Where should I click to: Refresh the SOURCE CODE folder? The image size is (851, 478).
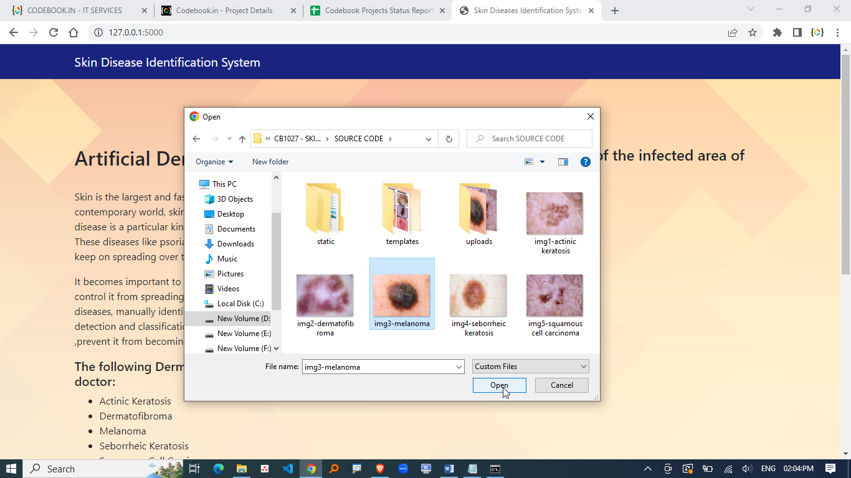pyautogui.click(x=449, y=139)
